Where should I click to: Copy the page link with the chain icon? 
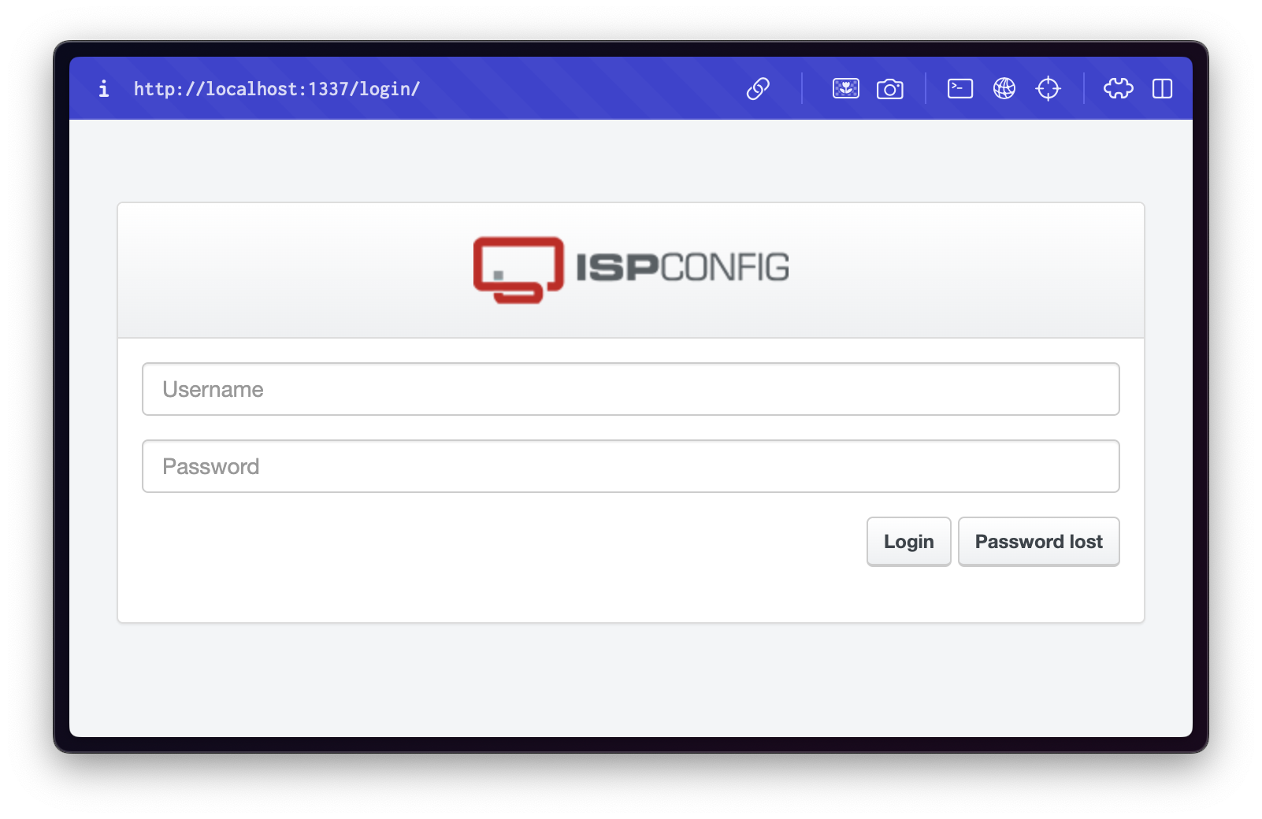tap(758, 89)
